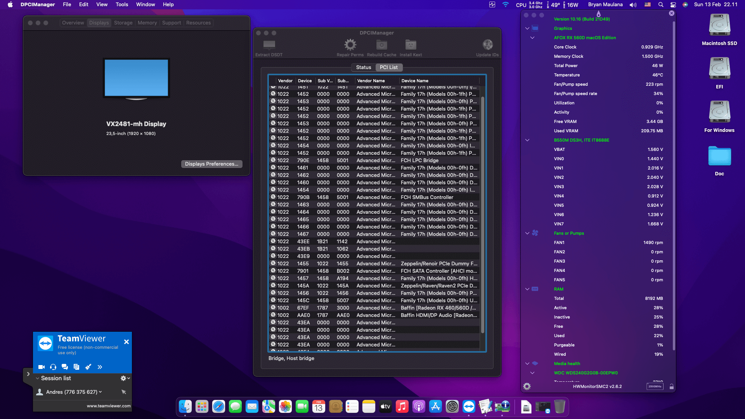Open the Window menu in menu bar
Screen dimensions: 745x419
(x=146, y=5)
